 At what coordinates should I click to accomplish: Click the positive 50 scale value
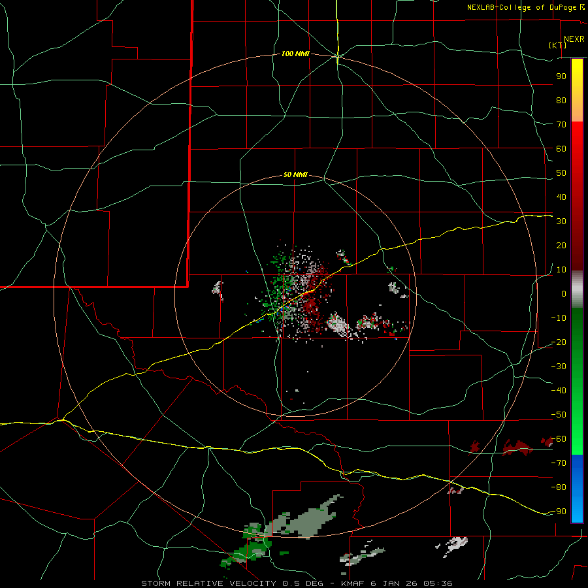coord(561,173)
